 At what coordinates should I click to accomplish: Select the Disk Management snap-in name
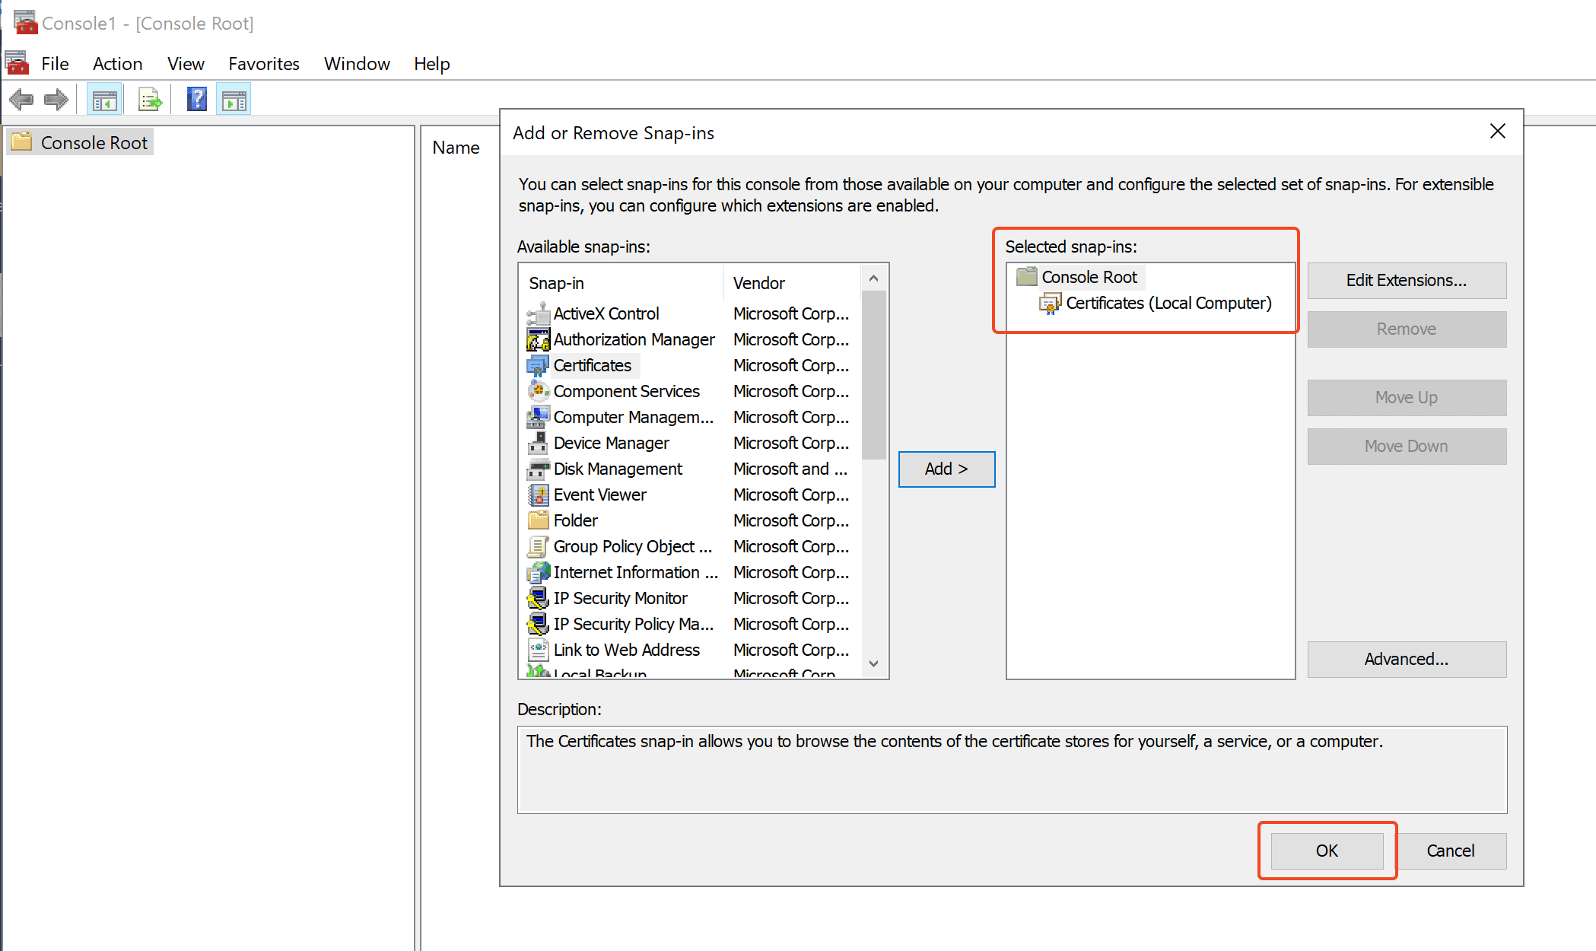pos(618,469)
